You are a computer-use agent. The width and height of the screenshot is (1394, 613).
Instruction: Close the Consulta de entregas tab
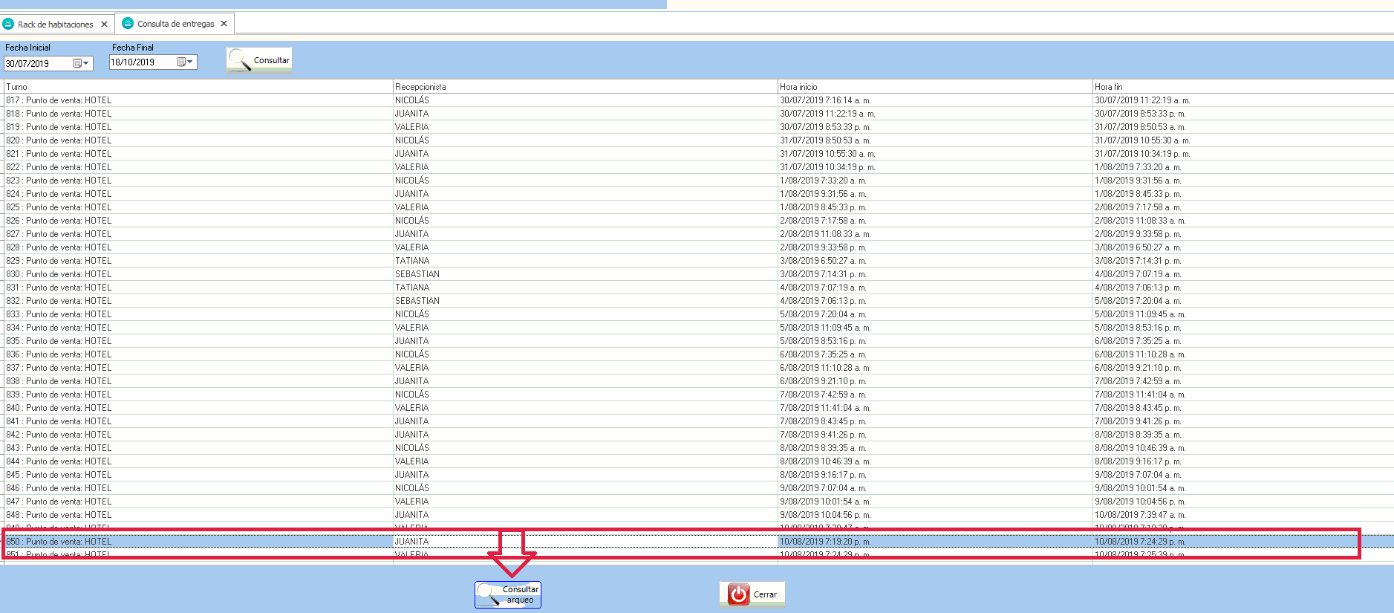click(x=224, y=24)
